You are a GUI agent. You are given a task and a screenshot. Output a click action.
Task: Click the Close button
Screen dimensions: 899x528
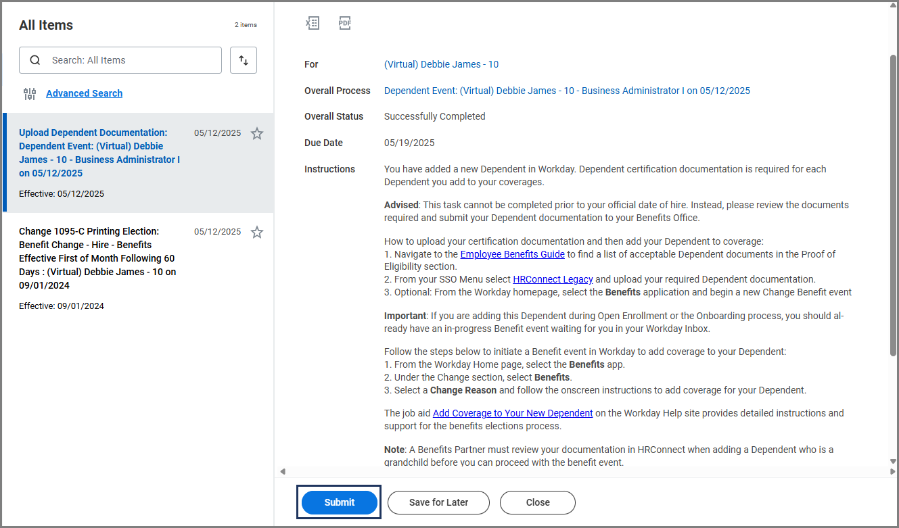[x=538, y=502]
